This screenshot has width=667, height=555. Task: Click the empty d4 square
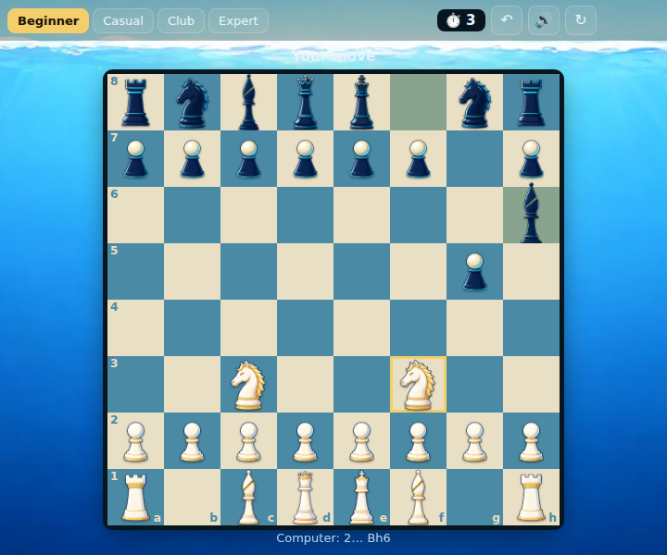tap(305, 327)
